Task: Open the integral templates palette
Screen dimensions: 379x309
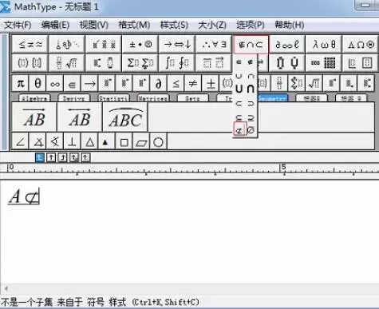Action: click(x=177, y=63)
